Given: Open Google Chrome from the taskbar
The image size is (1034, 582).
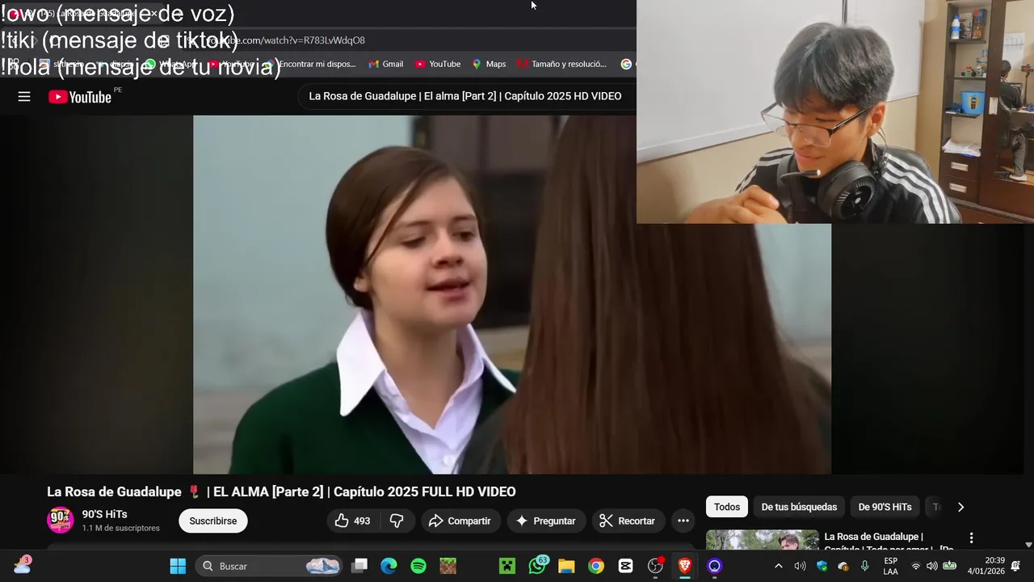Looking at the screenshot, I should (x=596, y=566).
